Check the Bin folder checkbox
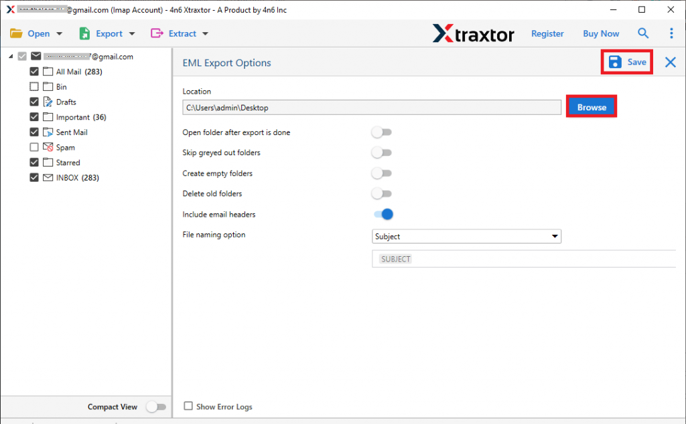This screenshot has height=424, width=686. [34, 87]
